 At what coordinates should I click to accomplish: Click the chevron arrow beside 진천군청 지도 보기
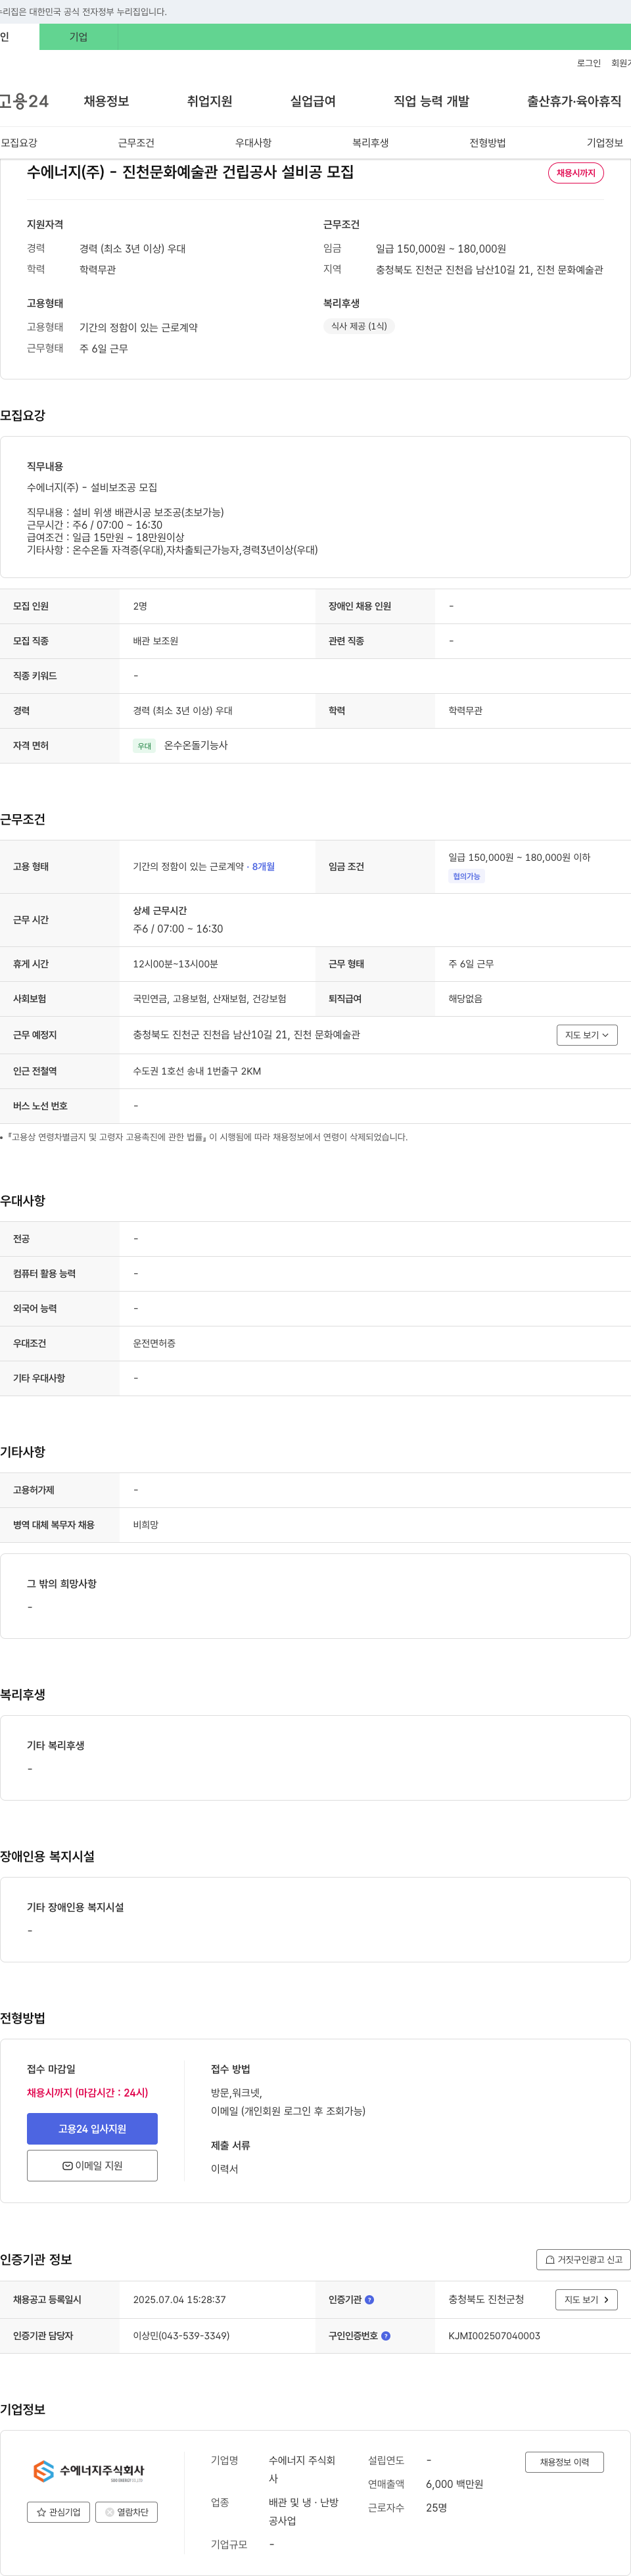[x=606, y=2300]
